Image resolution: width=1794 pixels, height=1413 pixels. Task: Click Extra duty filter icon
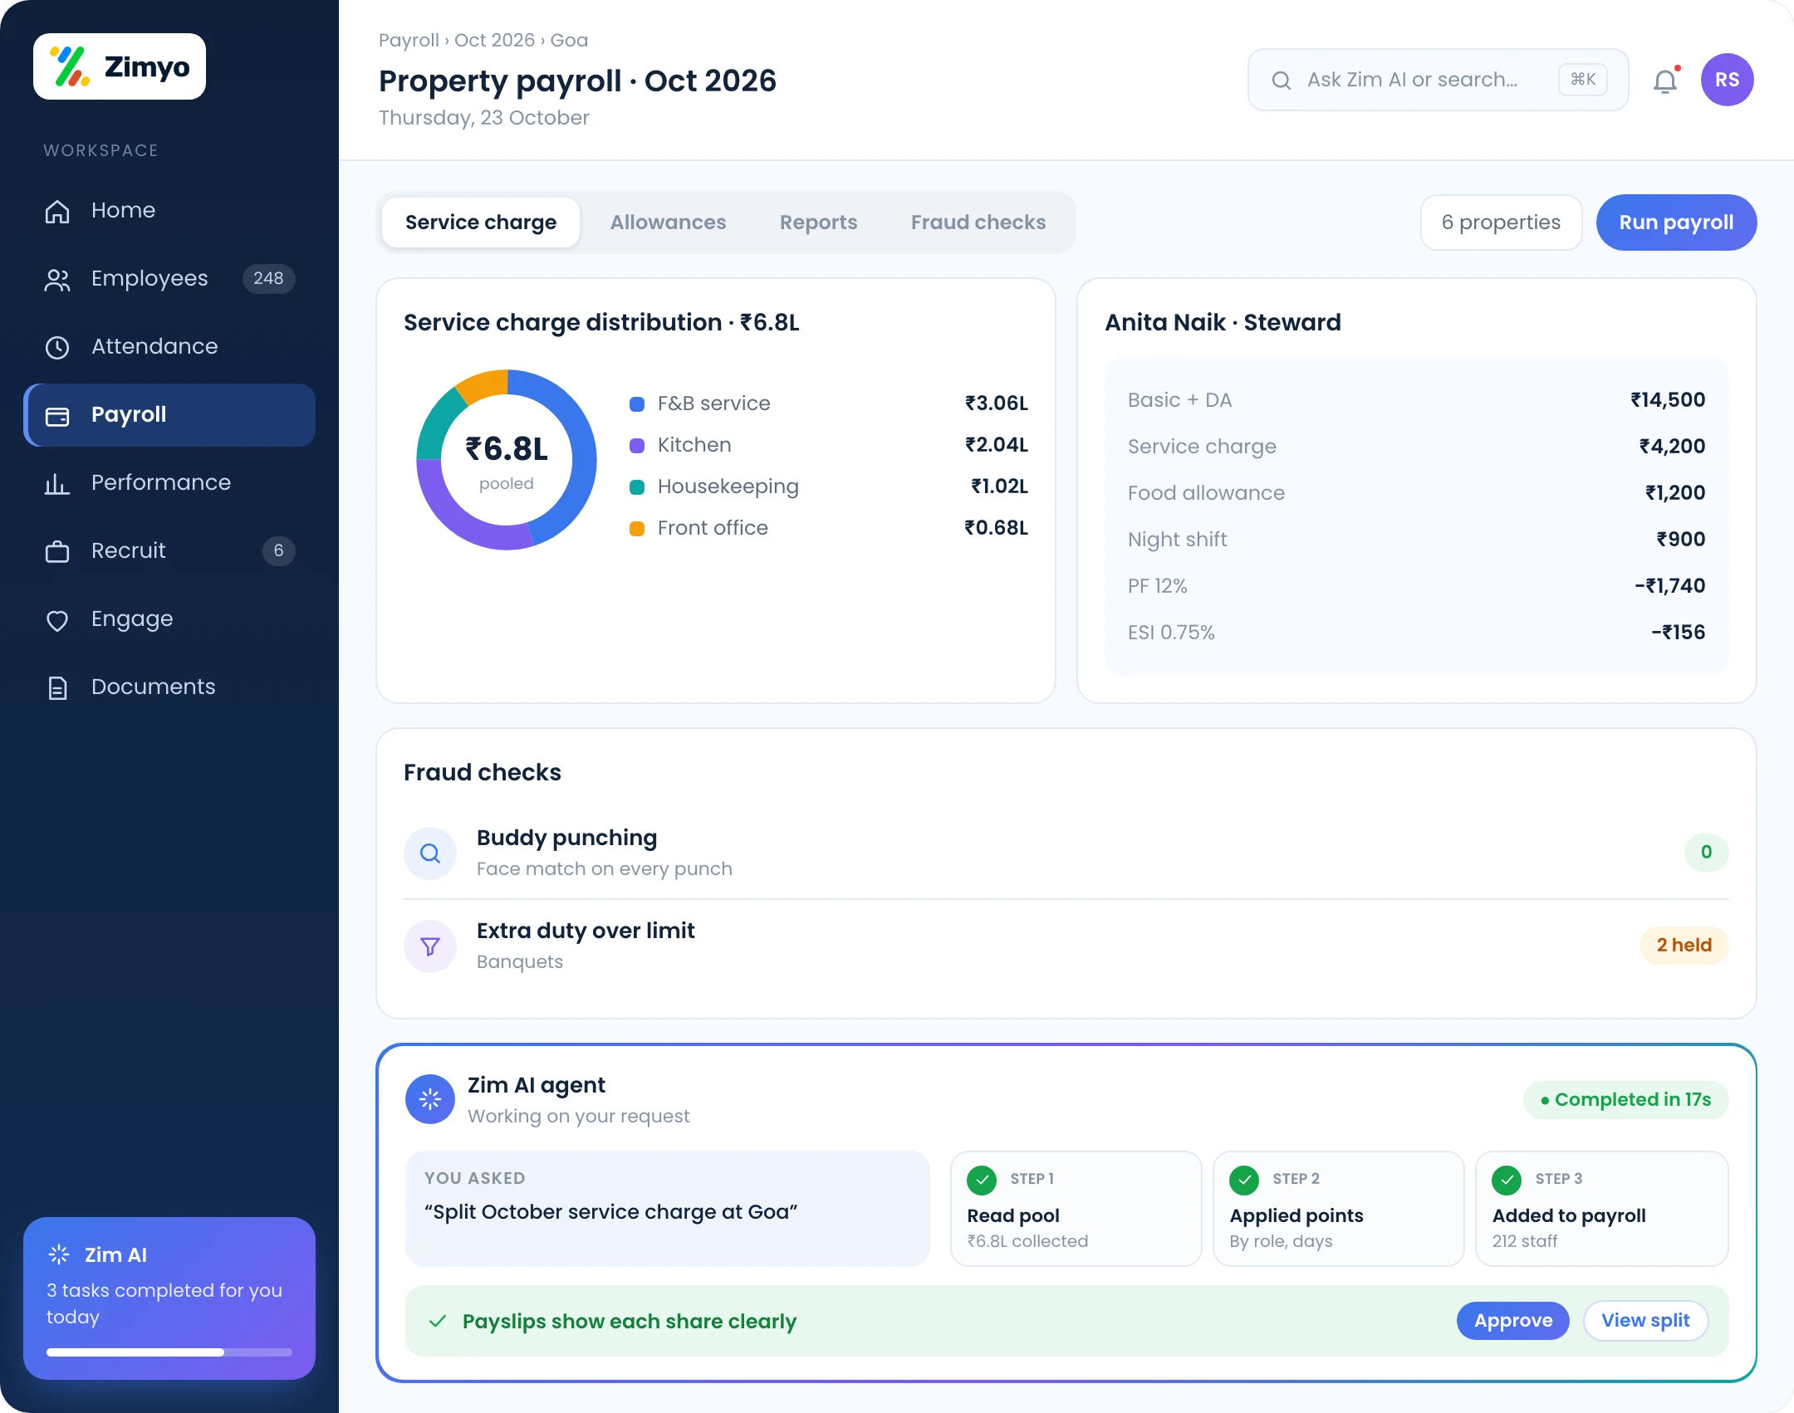pos(430,946)
